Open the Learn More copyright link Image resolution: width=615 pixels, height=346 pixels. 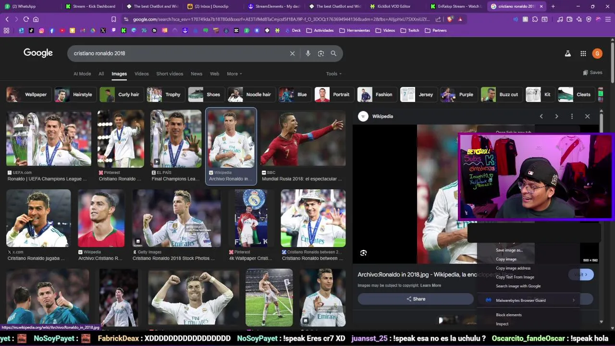coord(430,285)
